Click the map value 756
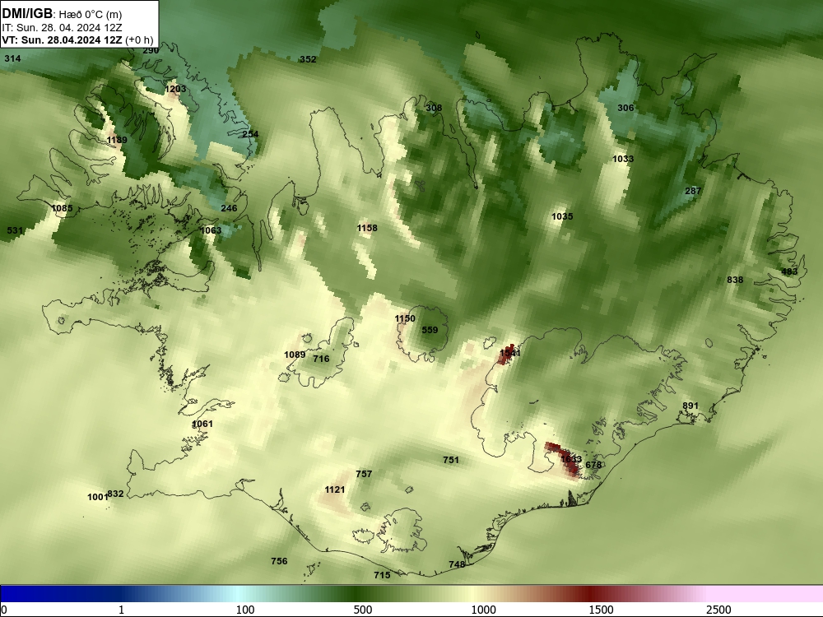 pos(279,561)
